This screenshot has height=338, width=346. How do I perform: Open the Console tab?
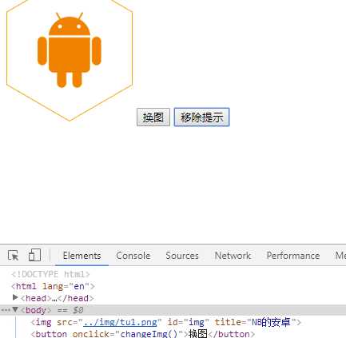[x=133, y=256]
